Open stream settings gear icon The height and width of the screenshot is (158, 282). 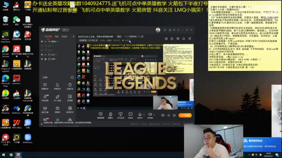(x=174, y=116)
